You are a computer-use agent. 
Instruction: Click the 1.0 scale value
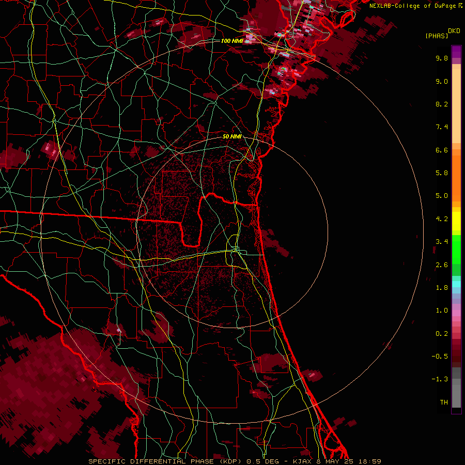point(442,311)
